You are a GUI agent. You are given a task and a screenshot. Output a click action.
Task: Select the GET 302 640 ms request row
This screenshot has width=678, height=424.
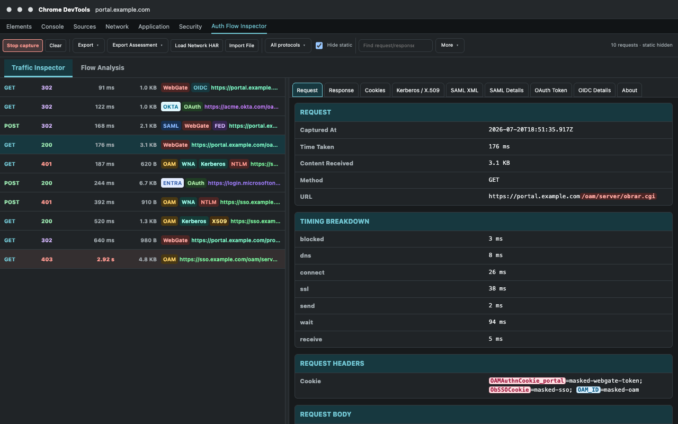[x=142, y=240]
